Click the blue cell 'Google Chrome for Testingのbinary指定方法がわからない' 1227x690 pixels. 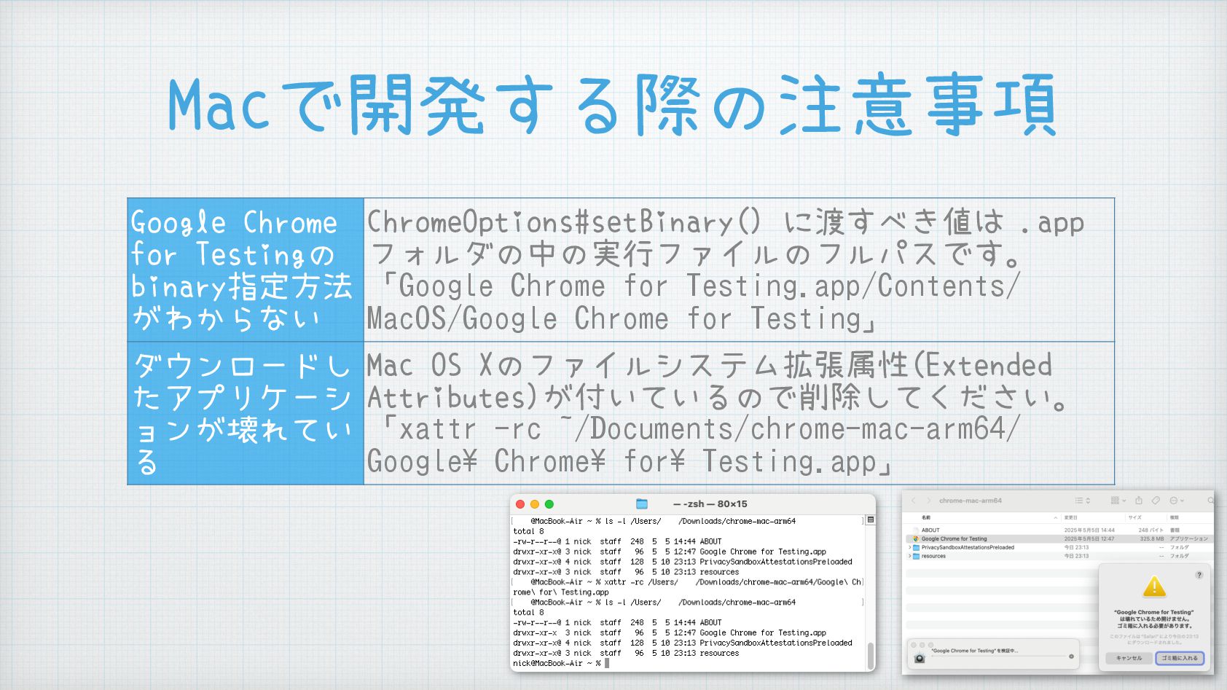(246, 270)
